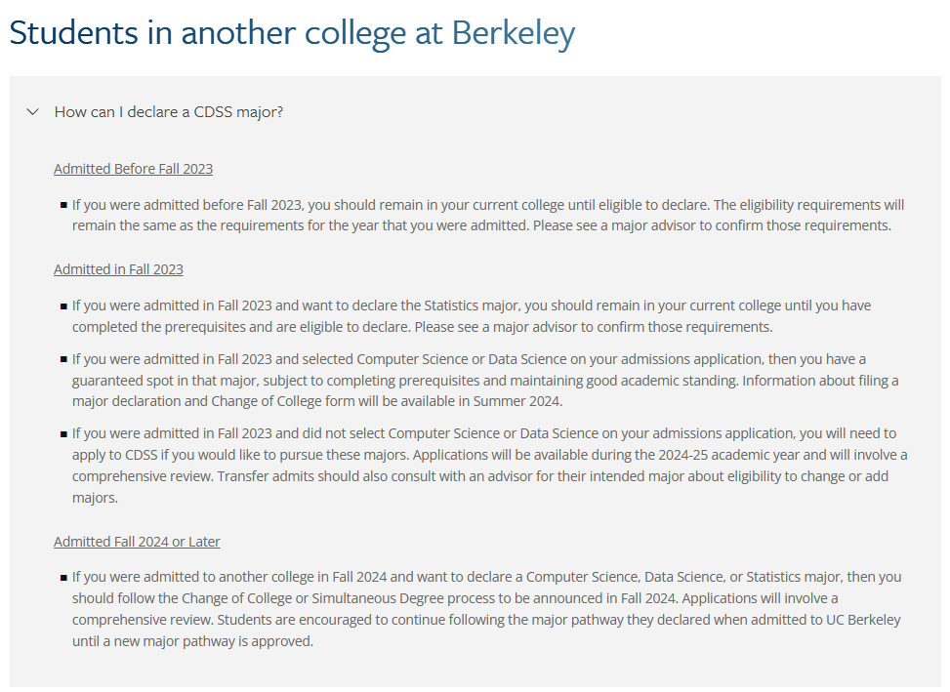The image size is (950, 692).
Task: Click the 'Admitted in Fall 2023' underlined heading
Action: (118, 269)
